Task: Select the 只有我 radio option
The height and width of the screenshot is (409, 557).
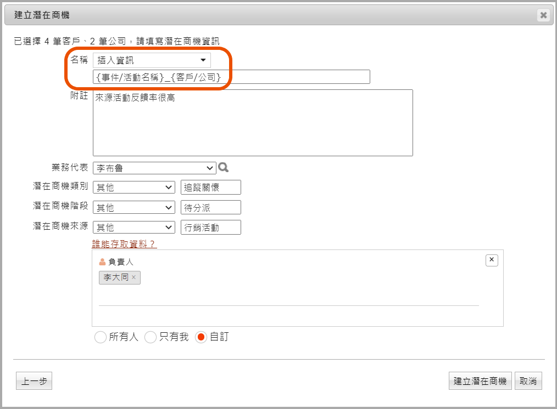Action: (x=150, y=337)
